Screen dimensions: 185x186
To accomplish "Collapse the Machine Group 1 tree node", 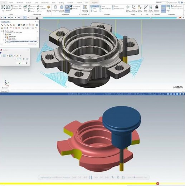I will pos(2,31).
